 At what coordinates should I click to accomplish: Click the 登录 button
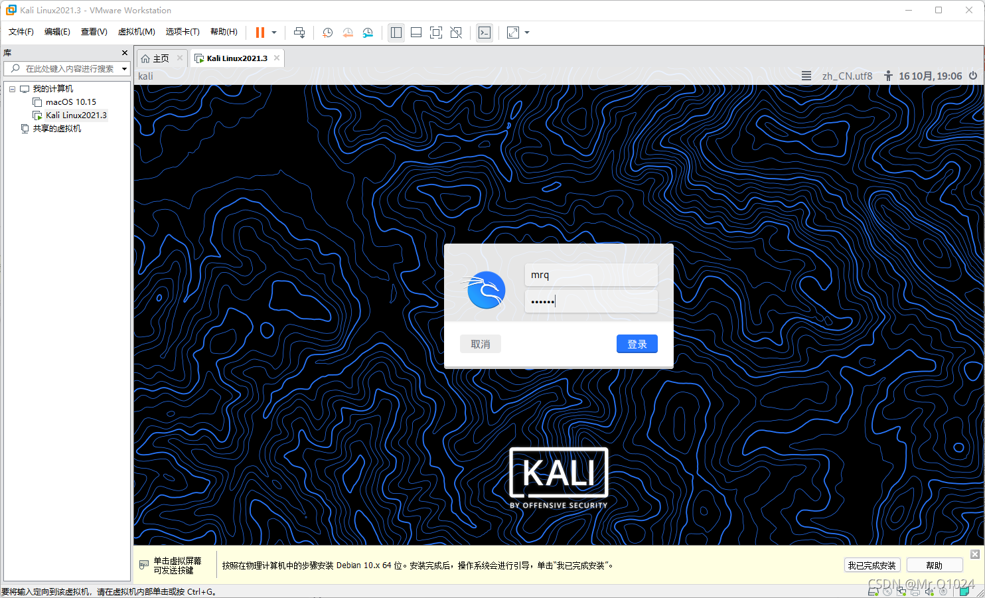[637, 344]
